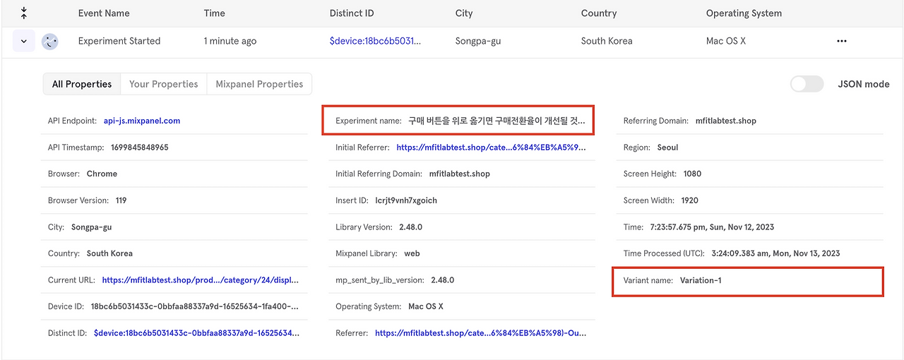Click the Event Name column header
The height and width of the screenshot is (360, 904).
[104, 13]
